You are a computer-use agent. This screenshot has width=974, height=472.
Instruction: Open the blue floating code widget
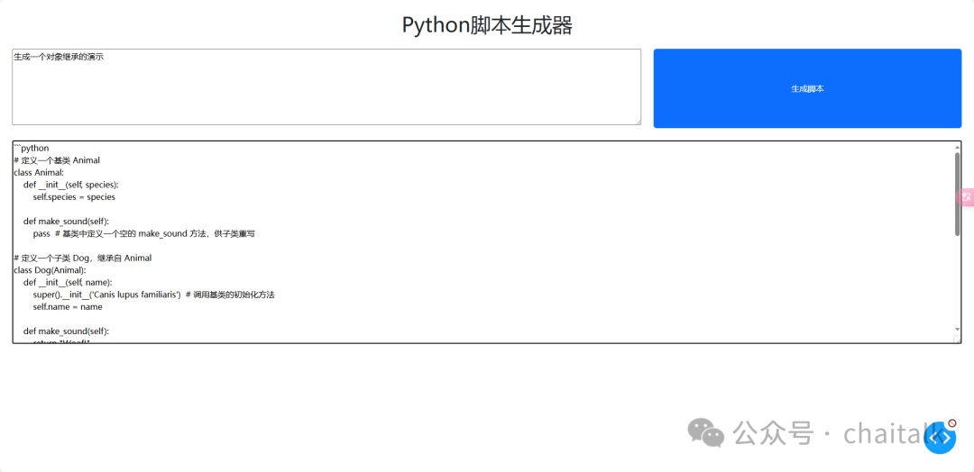click(x=939, y=437)
